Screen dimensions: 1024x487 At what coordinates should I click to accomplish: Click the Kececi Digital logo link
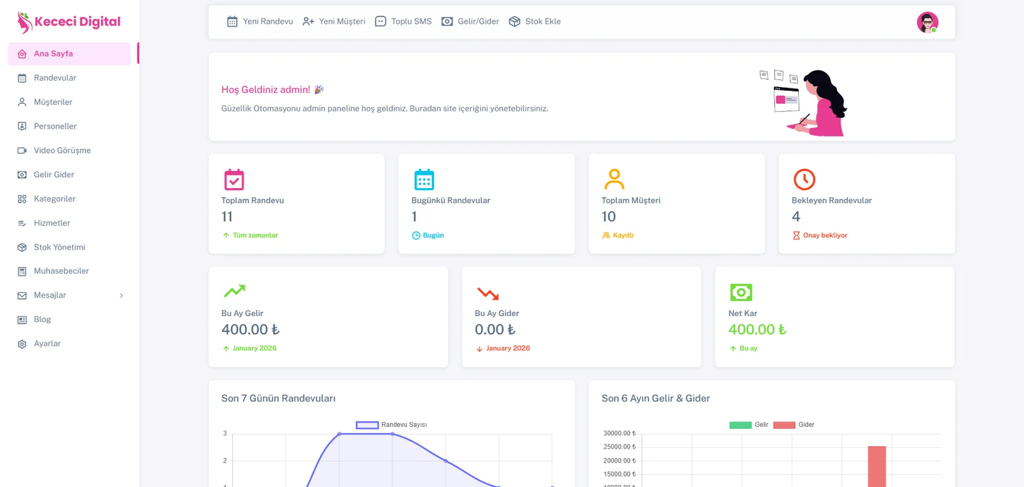point(69,22)
